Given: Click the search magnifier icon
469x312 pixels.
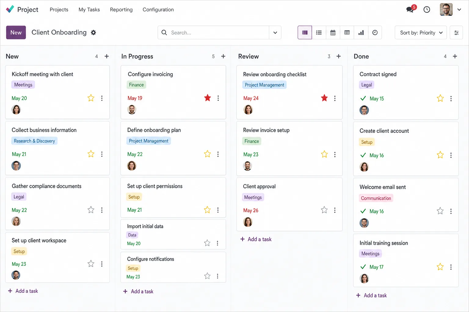Looking at the screenshot, I should click(x=164, y=33).
